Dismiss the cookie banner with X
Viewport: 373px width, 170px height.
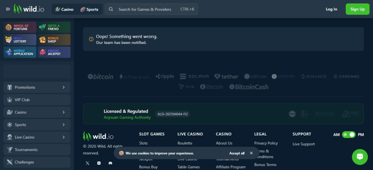[251, 153]
